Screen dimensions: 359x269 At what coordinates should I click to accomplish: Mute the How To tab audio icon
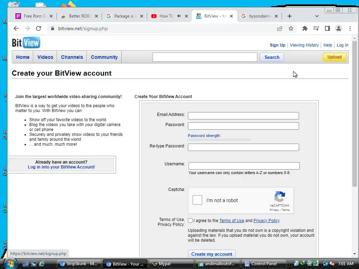click(x=179, y=16)
